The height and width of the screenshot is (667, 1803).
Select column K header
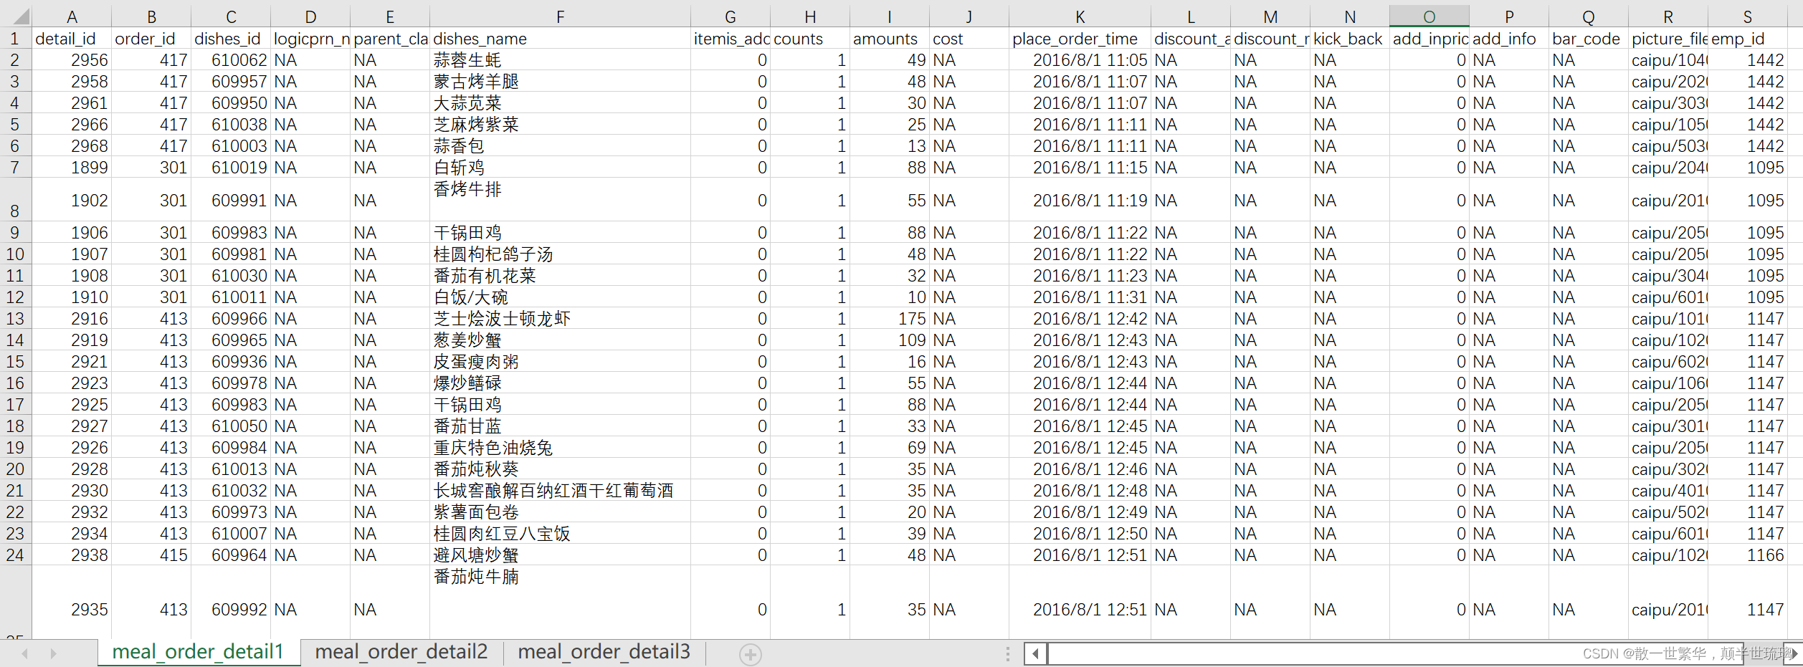(x=1080, y=16)
